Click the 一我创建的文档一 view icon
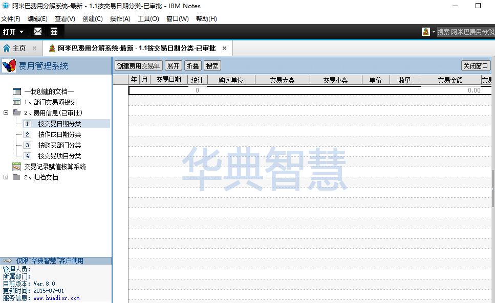Viewport: 495px width, 303px height. pyautogui.click(x=17, y=91)
